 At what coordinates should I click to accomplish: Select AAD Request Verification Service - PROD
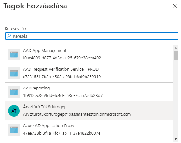coord(89,73)
